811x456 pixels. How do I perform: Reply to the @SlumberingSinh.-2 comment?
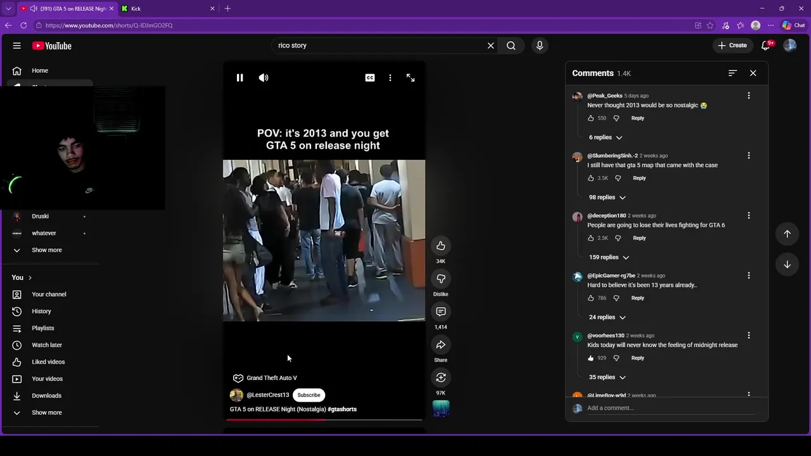coord(639,179)
